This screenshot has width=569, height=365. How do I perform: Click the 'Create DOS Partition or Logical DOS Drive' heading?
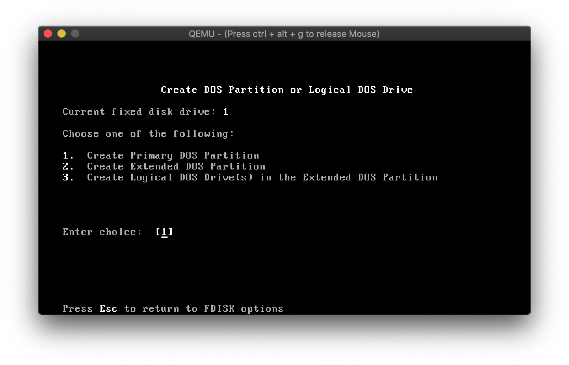tap(287, 90)
